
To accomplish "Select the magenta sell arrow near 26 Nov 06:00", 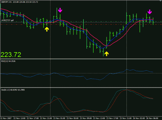I will (x=150, y=12).
